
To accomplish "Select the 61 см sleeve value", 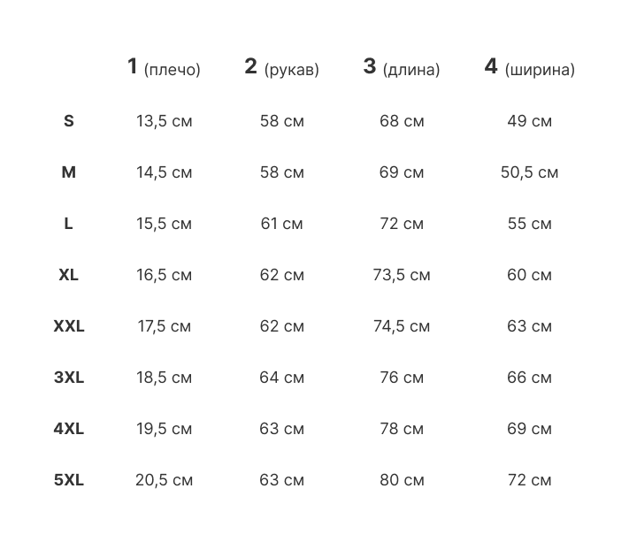I will (x=281, y=224).
